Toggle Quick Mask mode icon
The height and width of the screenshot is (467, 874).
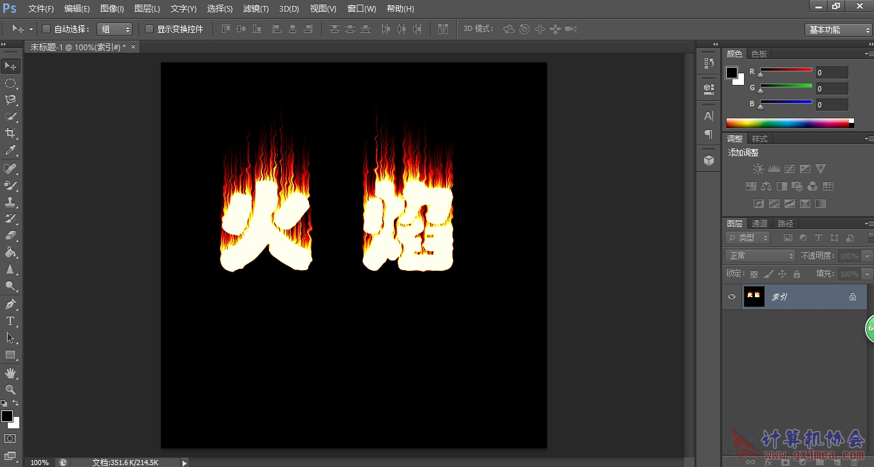[10, 438]
